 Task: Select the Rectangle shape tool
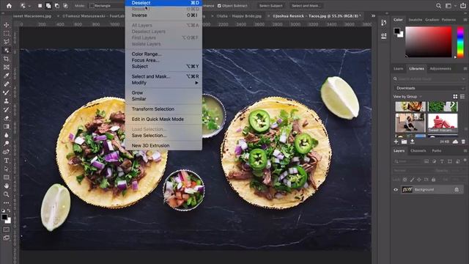coord(7,177)
